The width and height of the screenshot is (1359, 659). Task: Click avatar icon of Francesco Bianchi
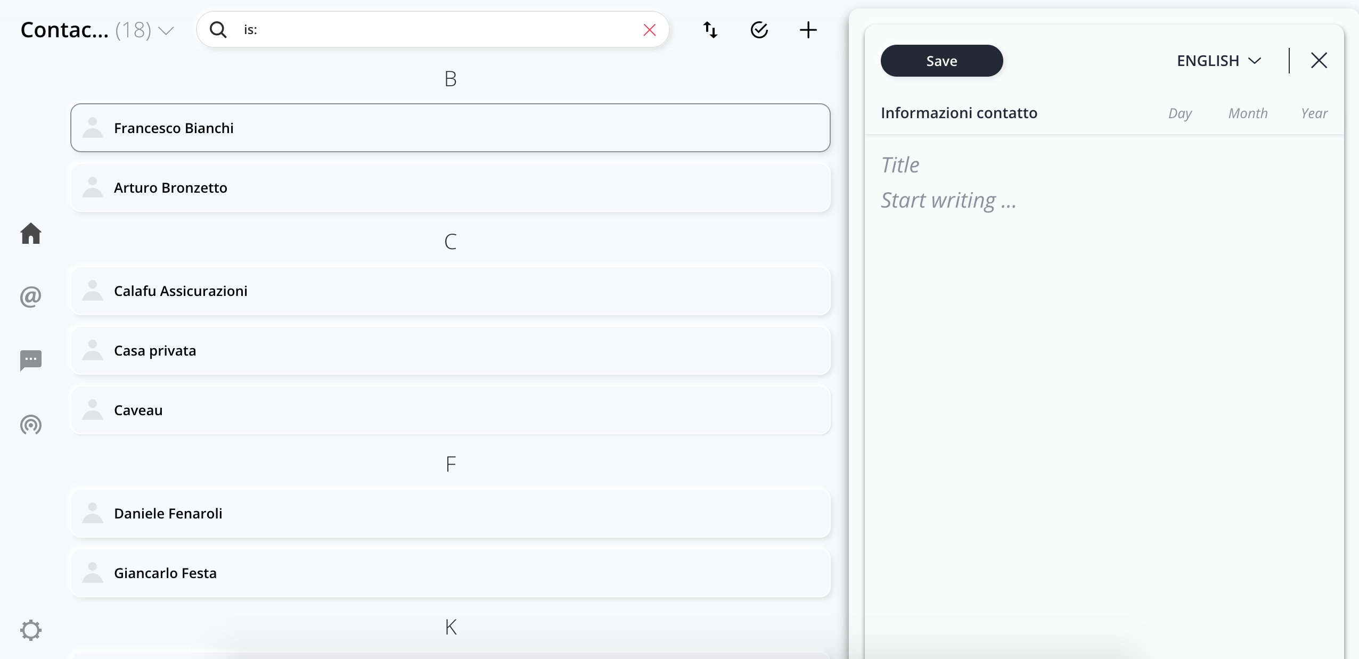point(93,128)
